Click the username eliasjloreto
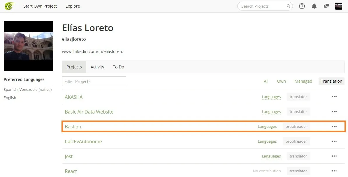Viewport: 348px width, 177px height. [x=74, y=39]
